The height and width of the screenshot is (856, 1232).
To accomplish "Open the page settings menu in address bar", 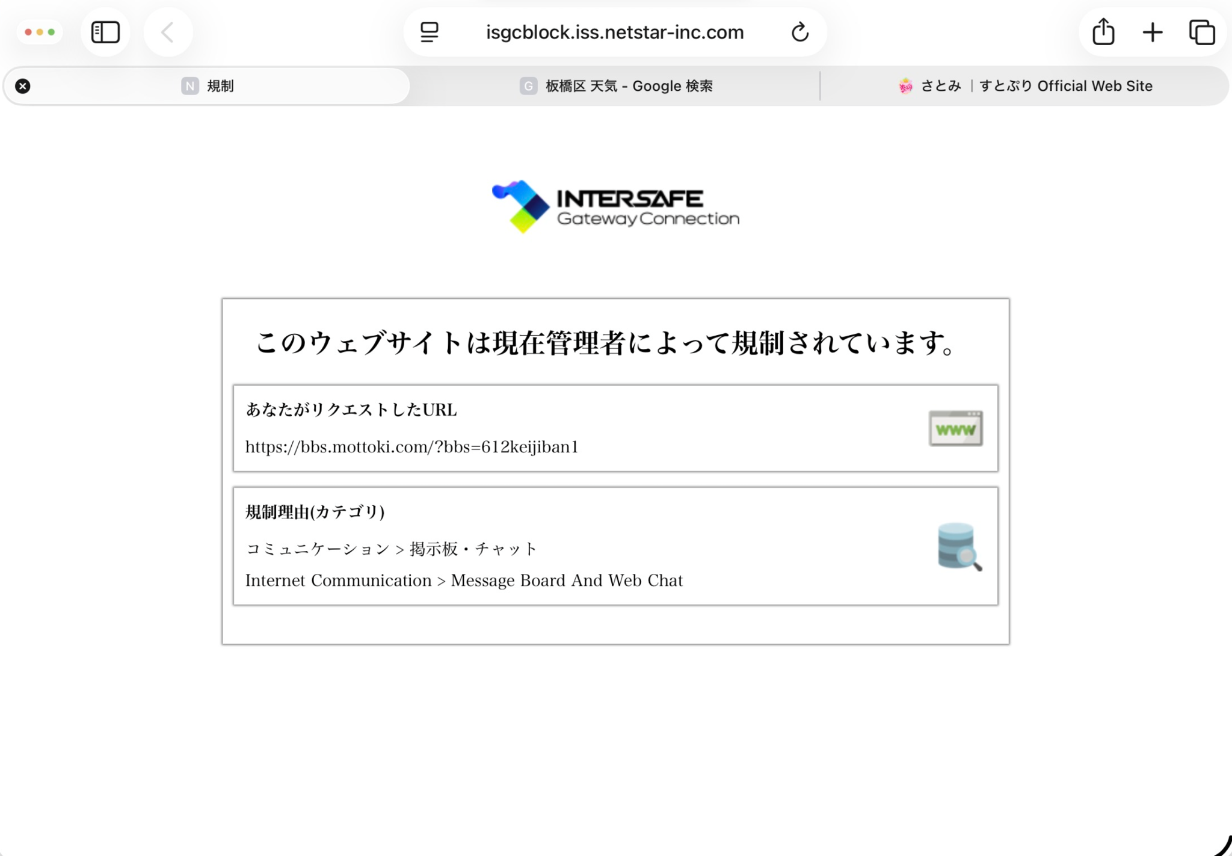I will click(429, 32).
